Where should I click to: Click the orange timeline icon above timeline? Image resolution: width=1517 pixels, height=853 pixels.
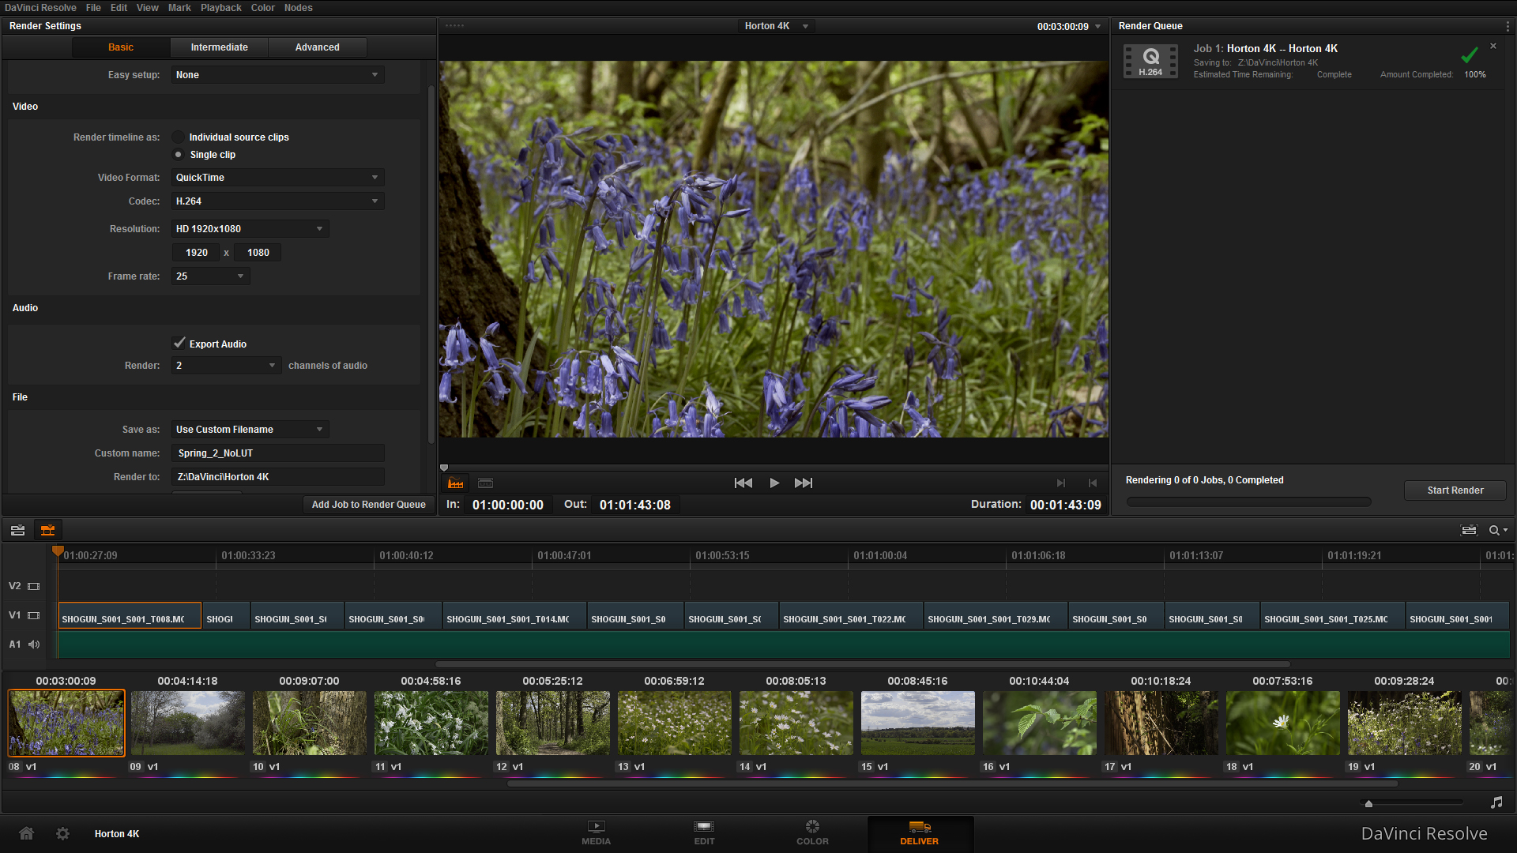[x=48, y=530]
